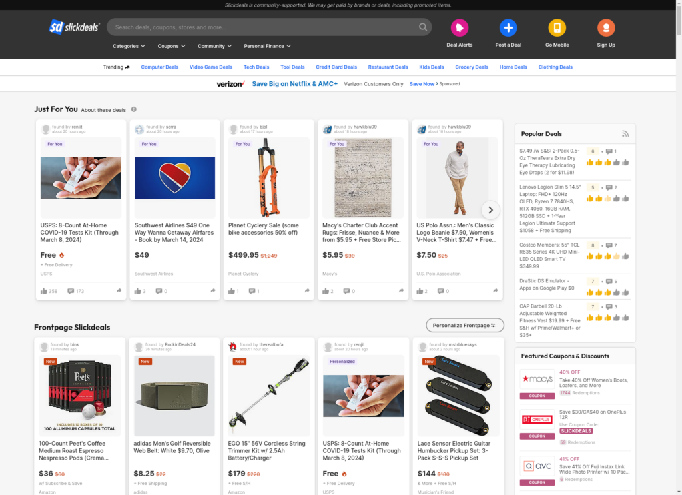Click the info icon beside About these deals

point(133,109)
